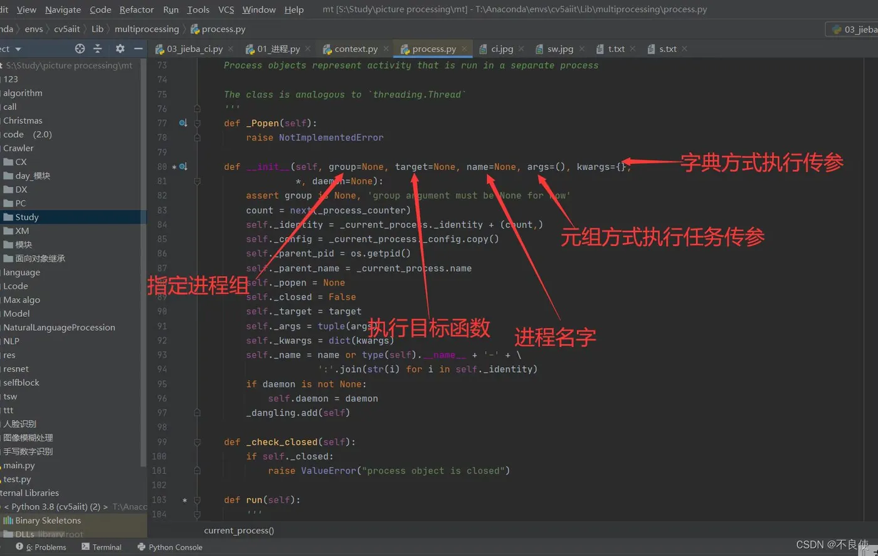Viewport: 878px width, 556px height.
Task: Click the Lib breadcrumb in navigation bar
Action: (97, 29)
